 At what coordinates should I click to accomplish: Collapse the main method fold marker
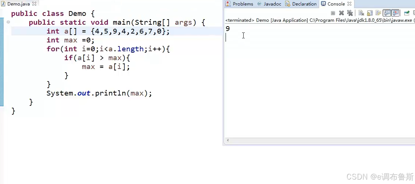[x=8, y=22]
